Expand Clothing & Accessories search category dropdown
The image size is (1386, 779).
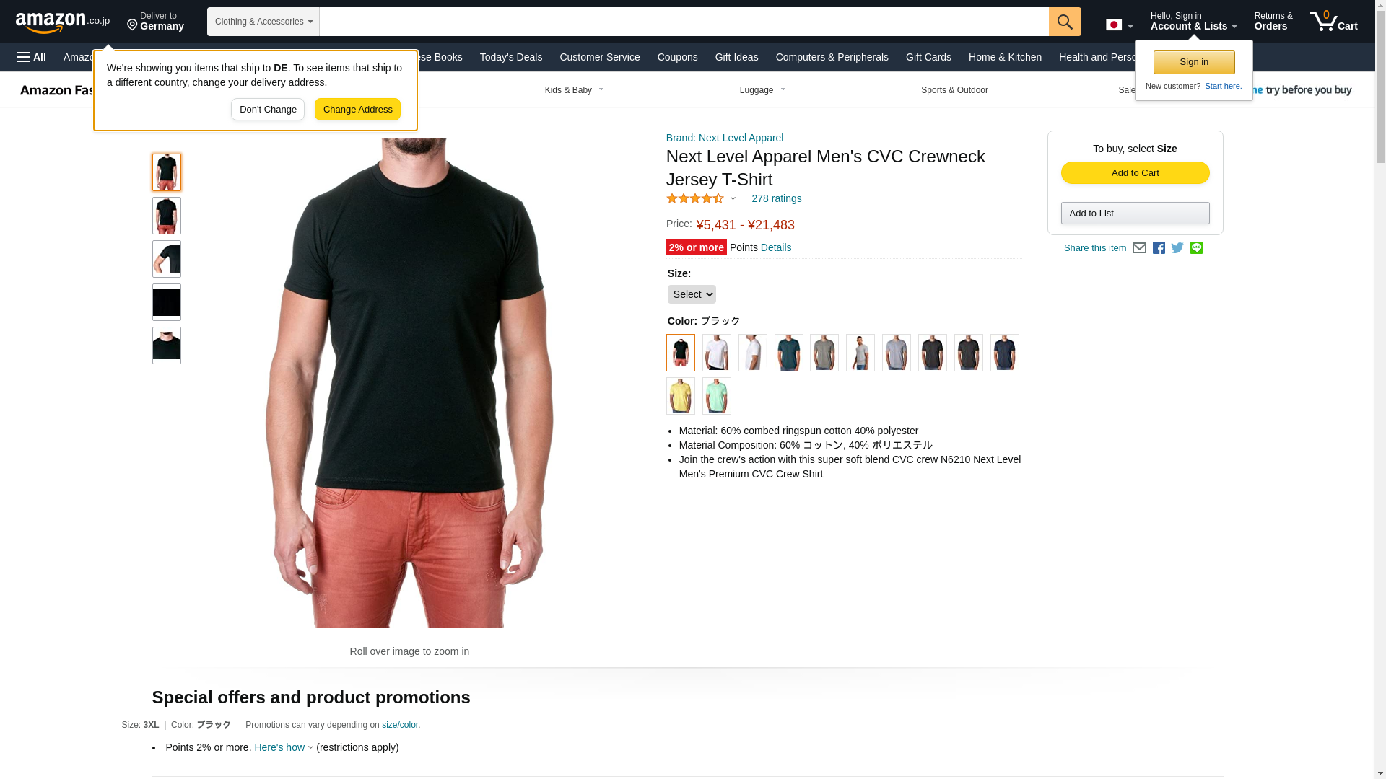click(x=263, y=22)
